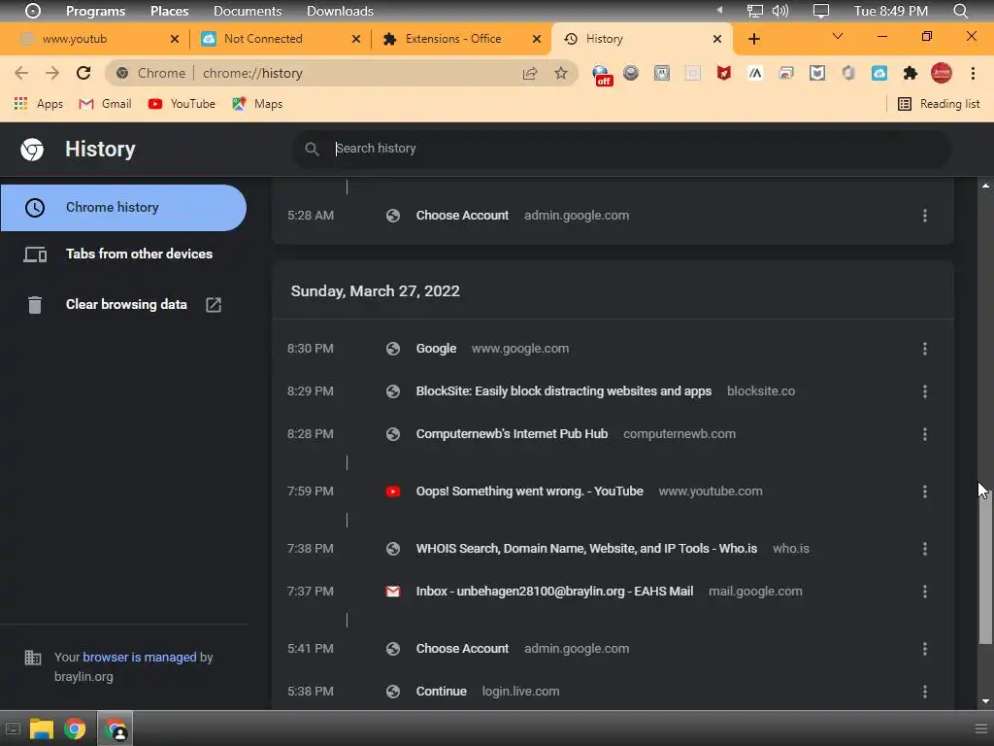
Task: Select Chrome history in the sidebar
Action: pyautogui.click(x=123, y=208)
